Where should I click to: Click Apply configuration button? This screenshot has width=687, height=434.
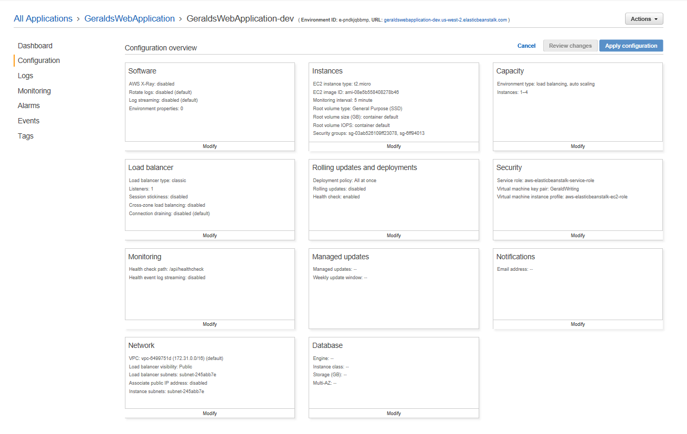(631, 46)
